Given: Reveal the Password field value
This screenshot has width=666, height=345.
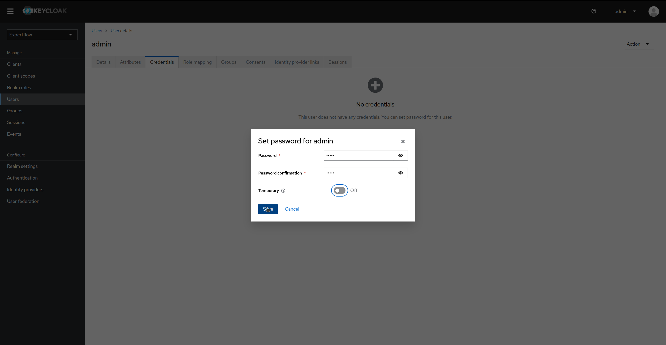Looking at the screenshot, I should point(400,155).
